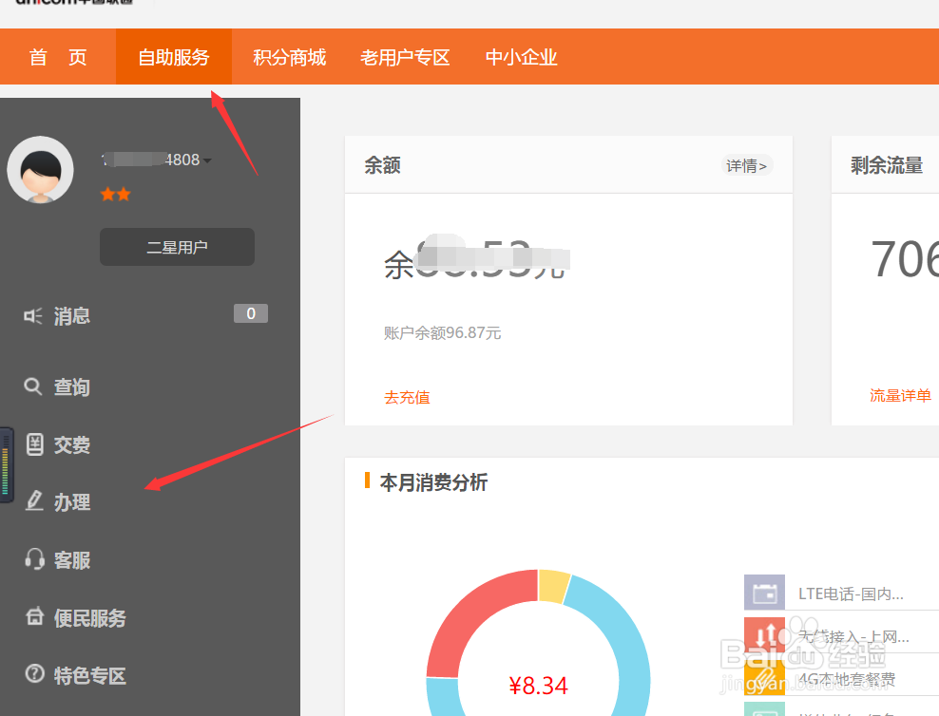Open the 客服 sidebar item

72,560
